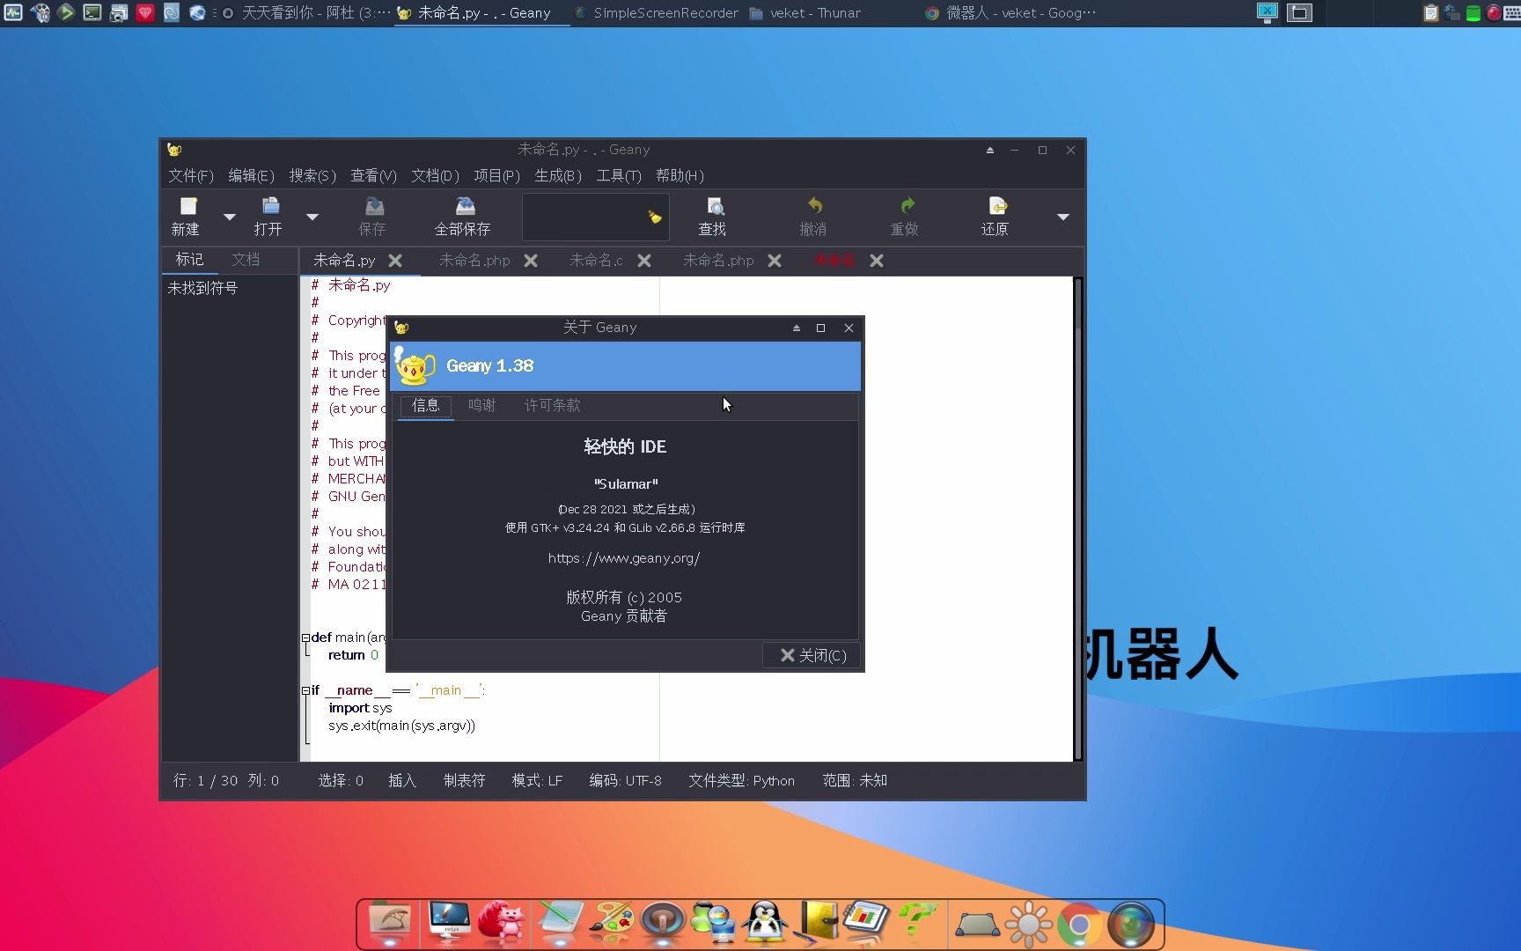Open the Search (搜索) menu
Screen dimensions: 1521x951
(312, 175)
